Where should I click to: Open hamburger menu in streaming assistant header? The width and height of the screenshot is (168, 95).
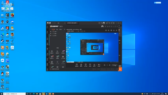click(112, 26)
